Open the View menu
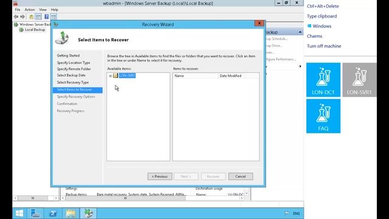 [43, 10]
